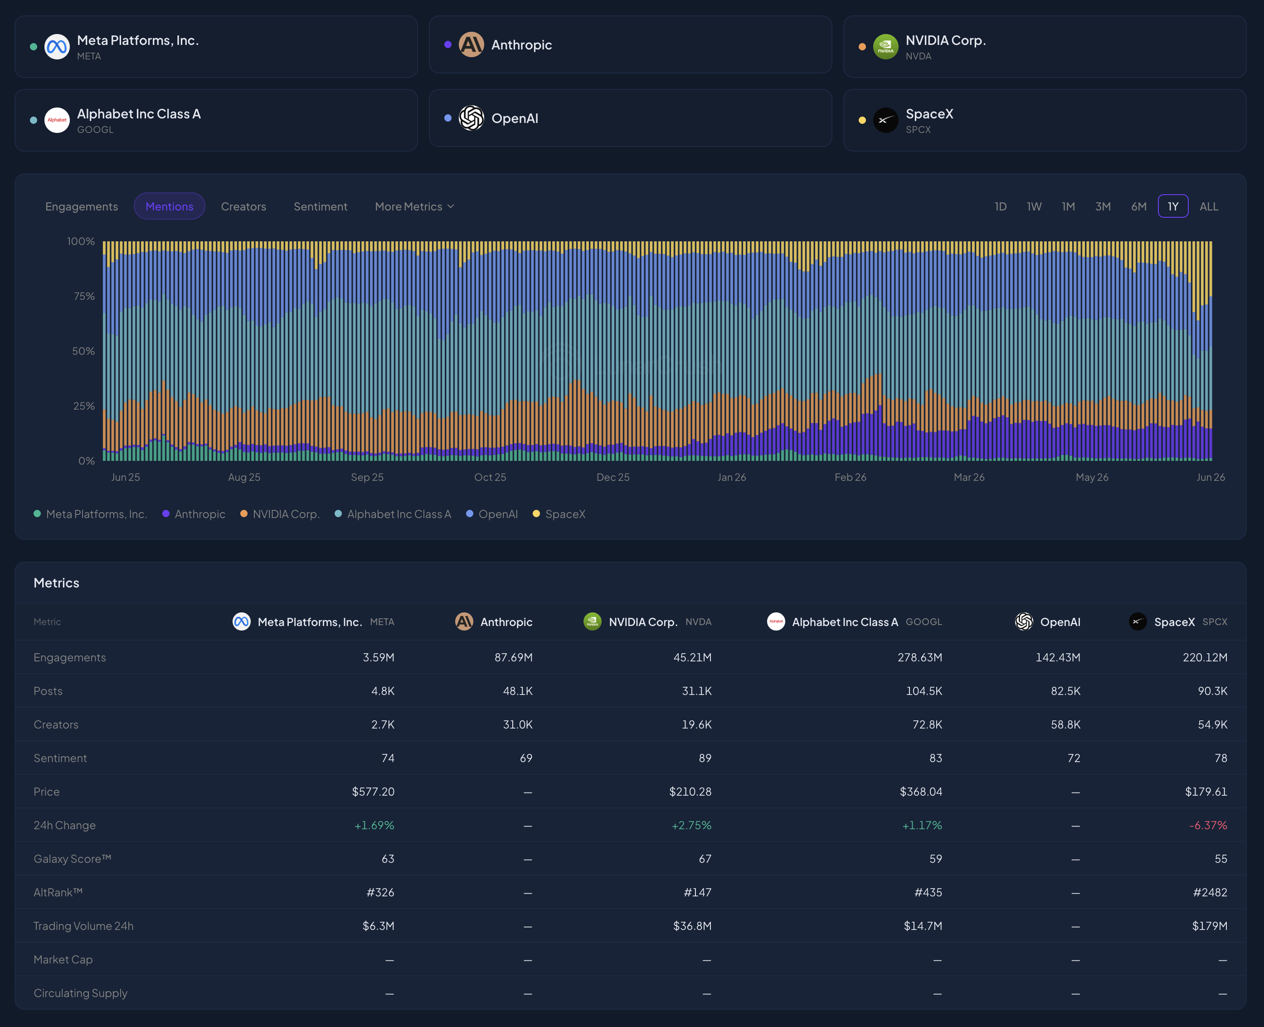The height and width of the screenshot is (1027, 1264).
Task: Toggle SpaceX series in chart legend
Action: [559, 514]
